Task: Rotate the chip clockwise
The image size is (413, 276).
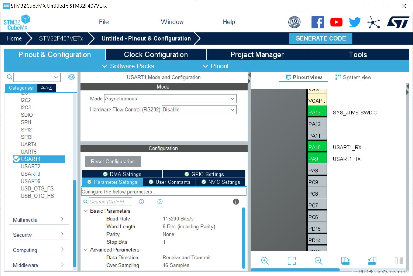Action: point(345,261)
